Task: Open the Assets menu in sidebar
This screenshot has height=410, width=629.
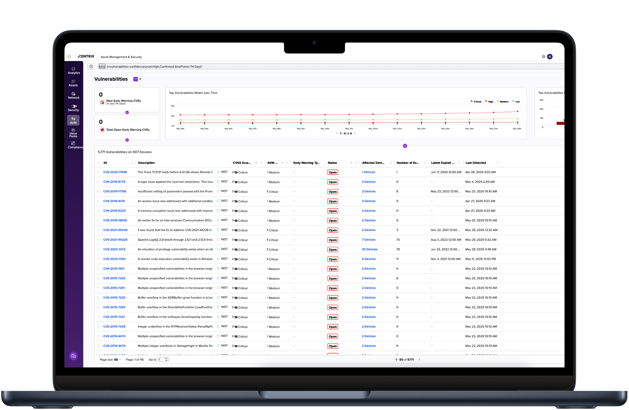Action: pos(73,83)
